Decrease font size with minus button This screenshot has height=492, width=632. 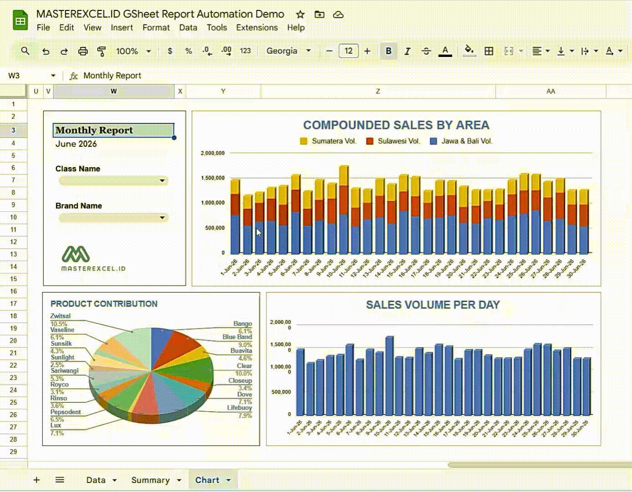point(329,51)
